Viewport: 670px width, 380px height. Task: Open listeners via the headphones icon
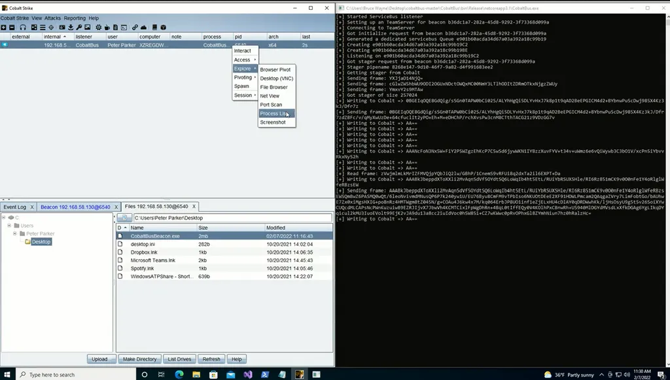point(23,27)
